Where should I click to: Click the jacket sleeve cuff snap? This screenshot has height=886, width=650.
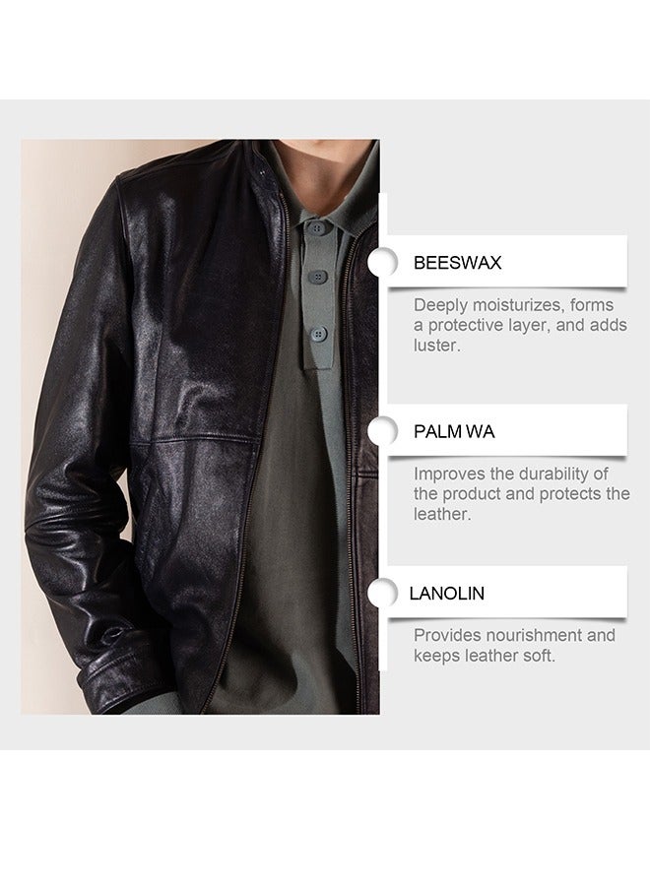click(x=111, y=633)
